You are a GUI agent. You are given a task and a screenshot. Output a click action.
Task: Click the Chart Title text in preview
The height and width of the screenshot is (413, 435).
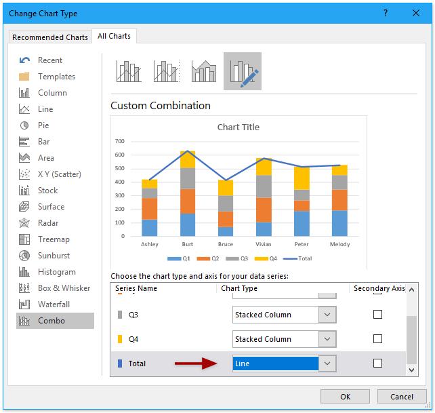coord(239,127)
